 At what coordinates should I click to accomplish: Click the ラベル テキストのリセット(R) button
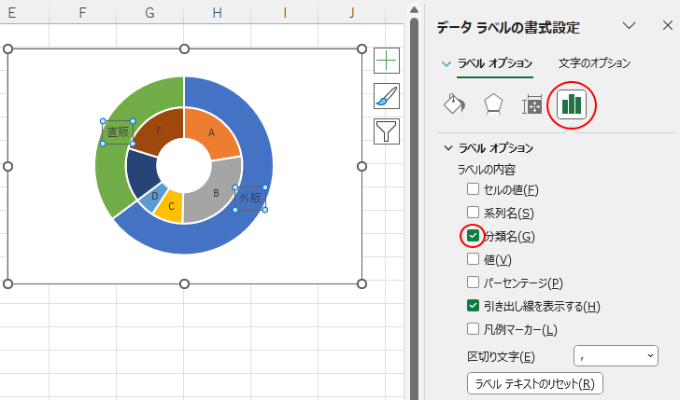534,383
